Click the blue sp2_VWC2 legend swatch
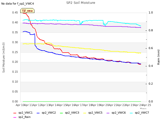The width and height of the screenshot is (162, 122). coord(38,113)
